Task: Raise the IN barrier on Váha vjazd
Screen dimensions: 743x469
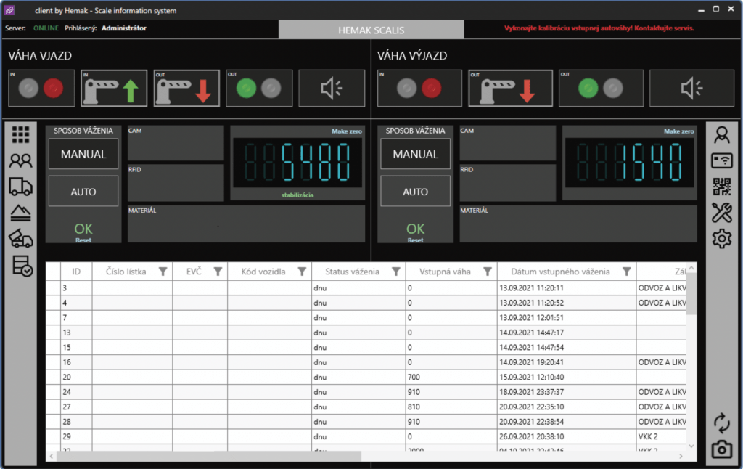Action: (x=114, y=88)
